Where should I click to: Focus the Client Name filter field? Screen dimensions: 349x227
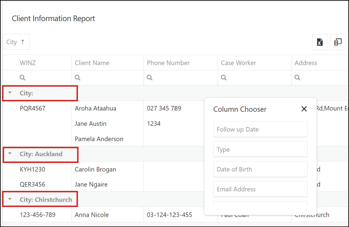click(107, 77)
